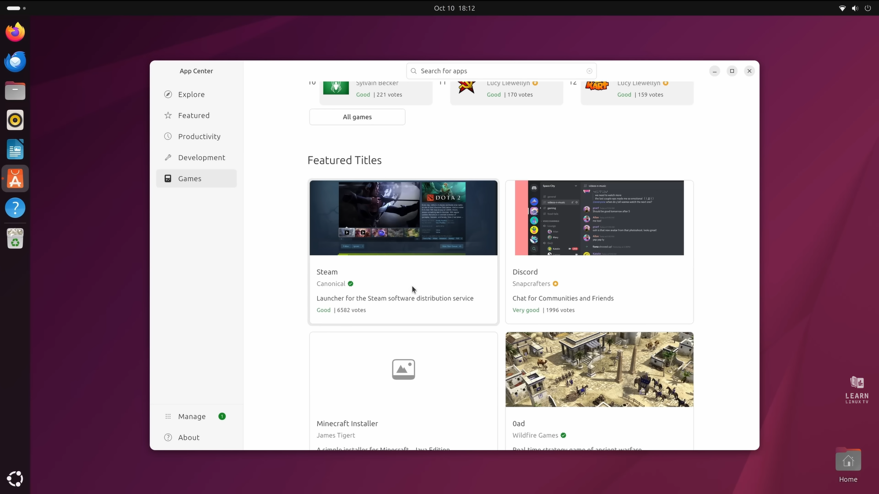Click the Productivity clock icon
This screenshot has height=494, width=879.
tap(168, 136)
